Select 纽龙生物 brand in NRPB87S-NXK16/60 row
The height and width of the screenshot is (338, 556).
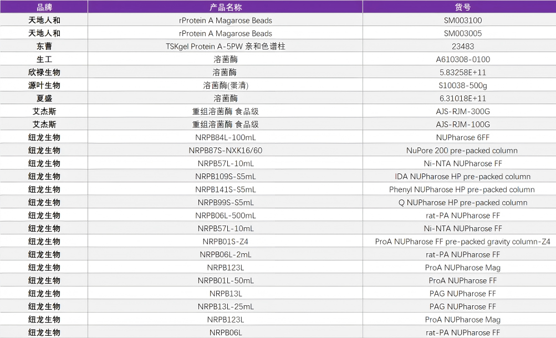44,150
